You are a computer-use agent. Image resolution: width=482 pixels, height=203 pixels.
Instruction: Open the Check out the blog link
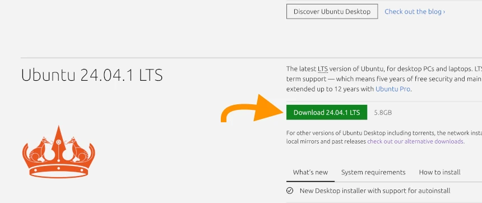click(x=415, y=12)
